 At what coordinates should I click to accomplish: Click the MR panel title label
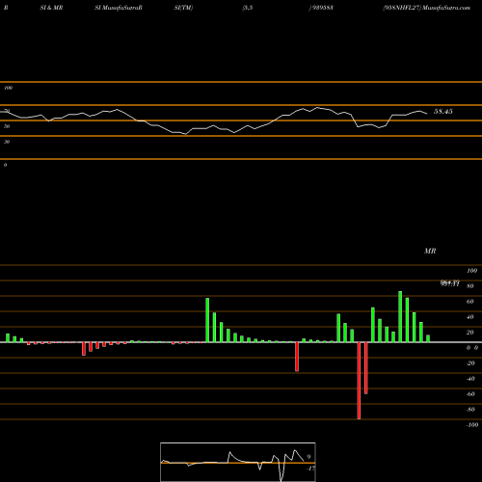pyautogui.click(x=430, y=251)
